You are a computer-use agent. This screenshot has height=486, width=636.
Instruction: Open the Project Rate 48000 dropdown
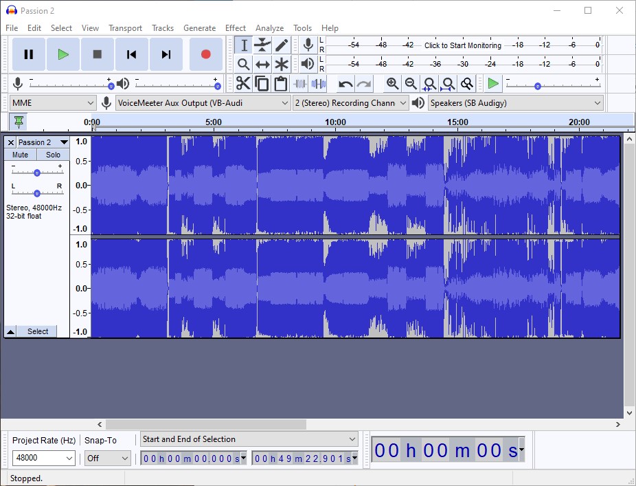43,458
